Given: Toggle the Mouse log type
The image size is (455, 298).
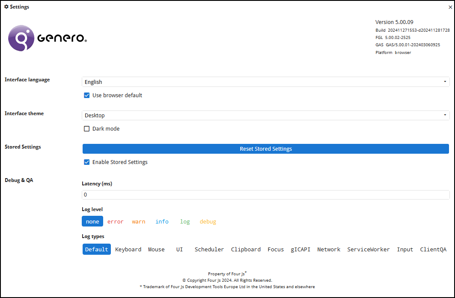Looking at the screenshot, I should pyautogui.click(x=156, y=250).
